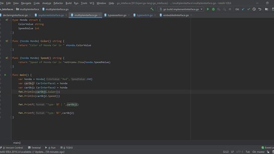Open Git history with the clock icon
Viewport: 274px width, 154px height.
[254, 9]
